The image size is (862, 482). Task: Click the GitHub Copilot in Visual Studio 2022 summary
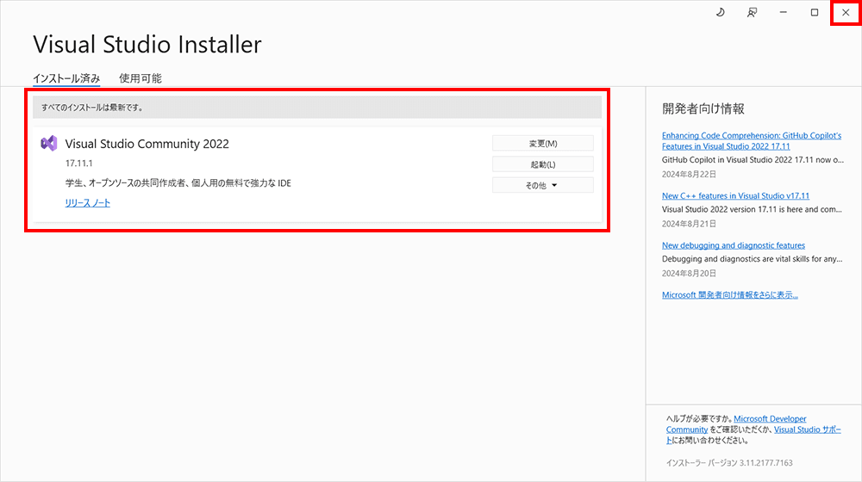pos(753,160)
